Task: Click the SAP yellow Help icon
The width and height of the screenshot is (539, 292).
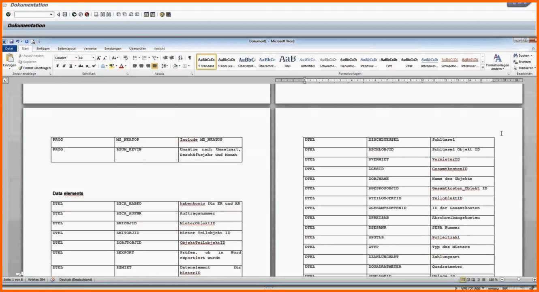Action: [x=162, y=15]
